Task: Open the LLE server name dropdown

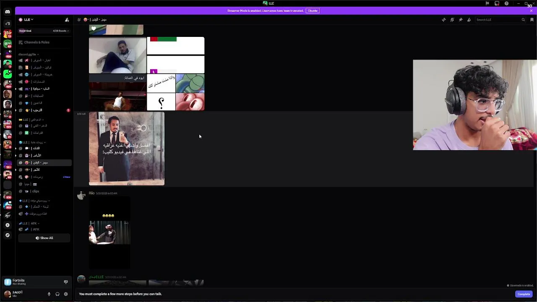Action: [29, 20]
